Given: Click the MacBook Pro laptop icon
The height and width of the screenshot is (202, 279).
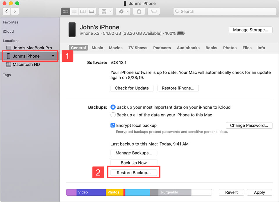Looking at the screenshot, I should pyautogui.click(x=8, y=48).
